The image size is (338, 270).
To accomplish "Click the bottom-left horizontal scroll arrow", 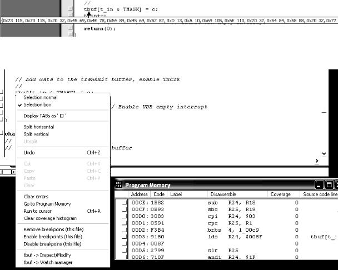I will 13,172.
